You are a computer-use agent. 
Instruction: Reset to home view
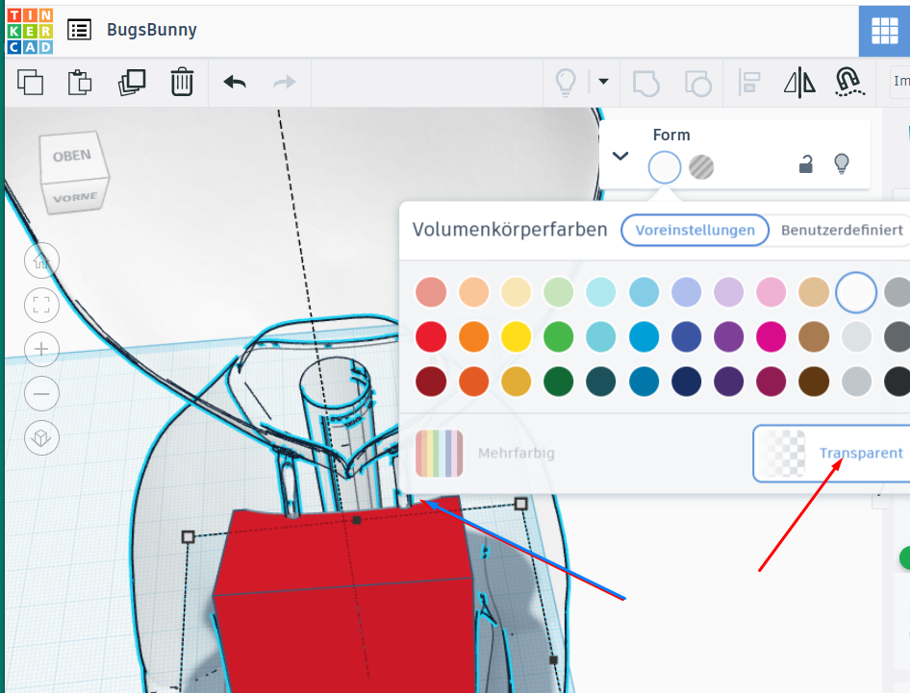41,261
